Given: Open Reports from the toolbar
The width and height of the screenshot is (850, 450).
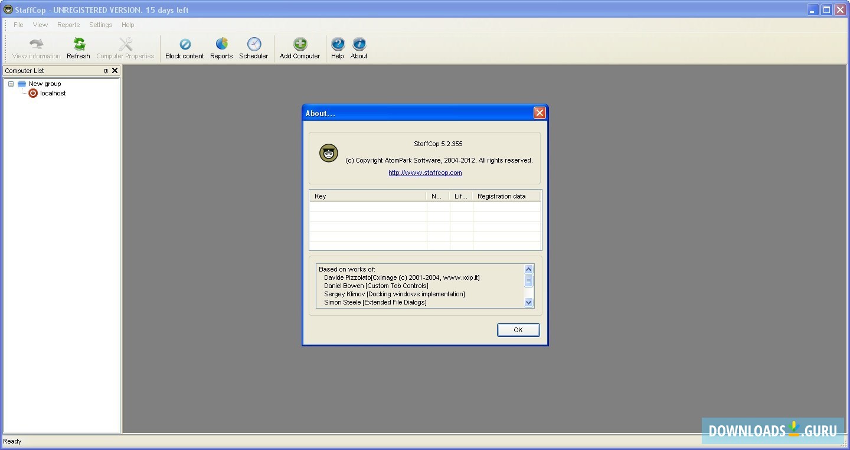Looking at the screenshot, I should pos(221,48).
